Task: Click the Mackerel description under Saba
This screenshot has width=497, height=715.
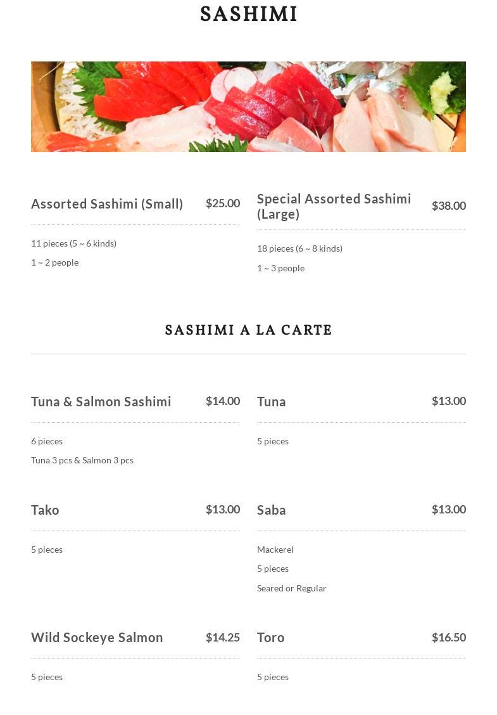Action: pos(275,550)
